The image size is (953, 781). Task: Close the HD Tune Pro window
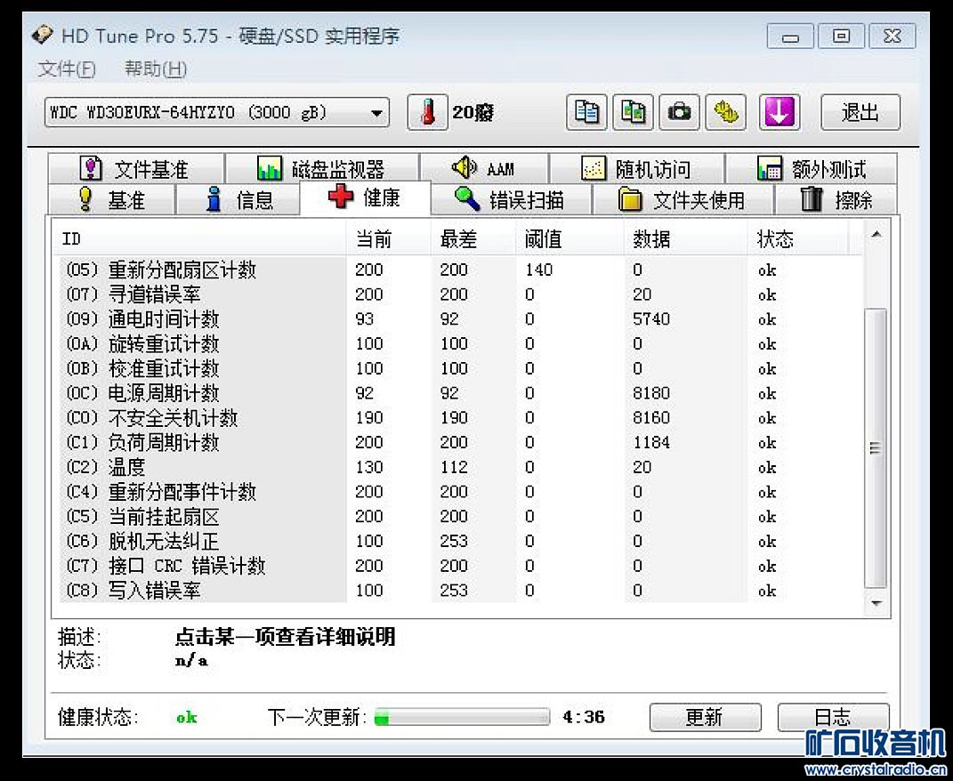892,36
